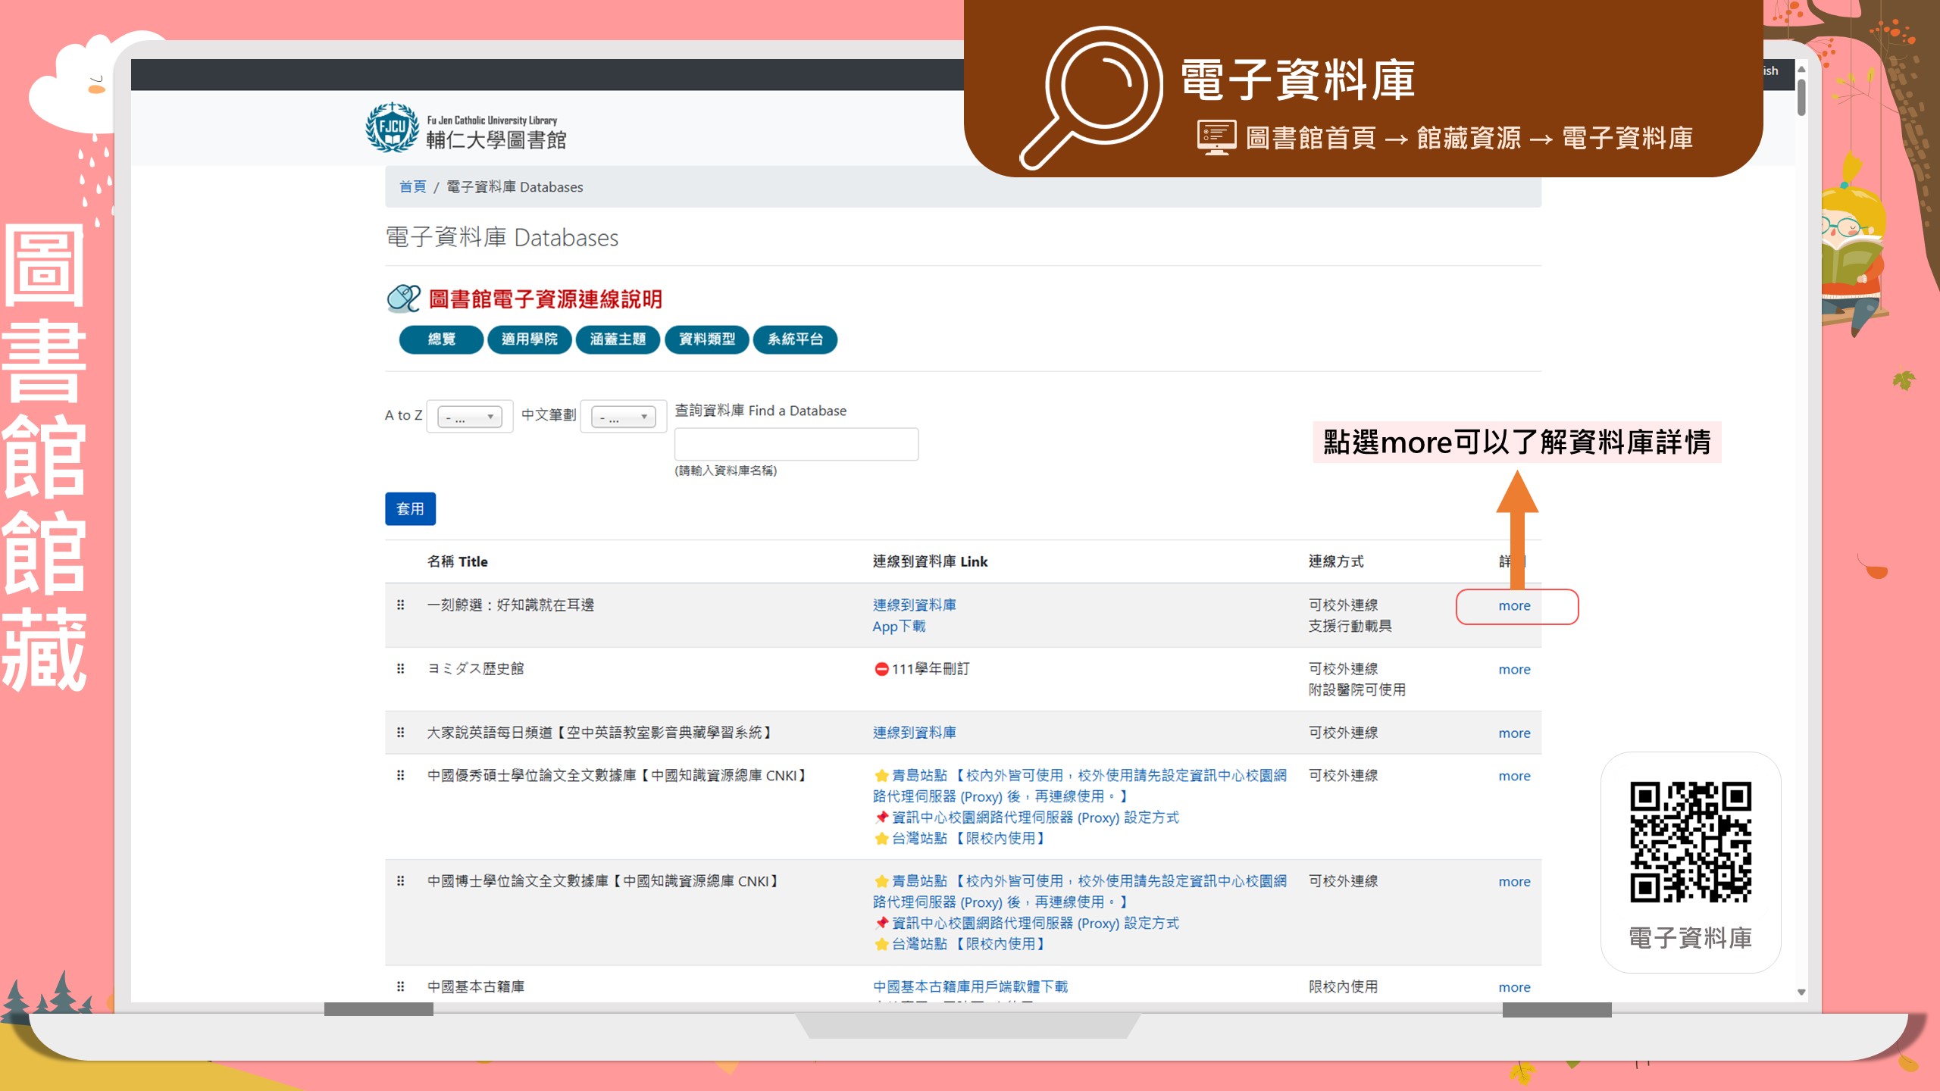Image resolution: width=1940 pixels, height=1091 pixels.
Task: Open 連線到資料庫 for 一刻鯨選
Action: 914,605
